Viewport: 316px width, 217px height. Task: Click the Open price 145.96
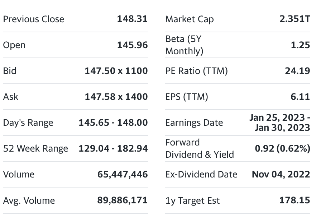pyautogui.click(x=132, y=45)
